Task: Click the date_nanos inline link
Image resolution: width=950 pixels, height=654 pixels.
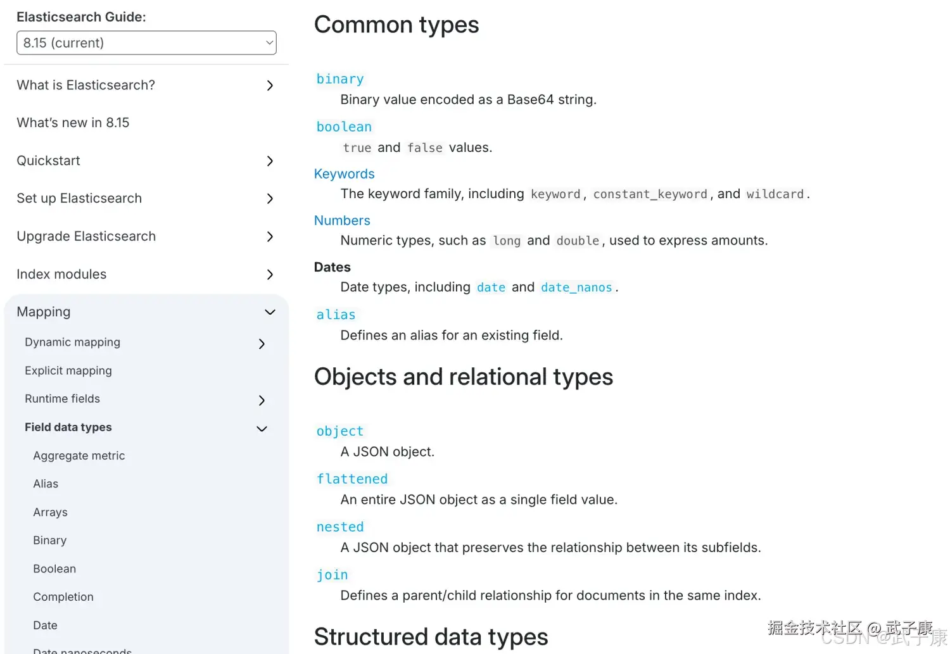Action: [576, 287]
